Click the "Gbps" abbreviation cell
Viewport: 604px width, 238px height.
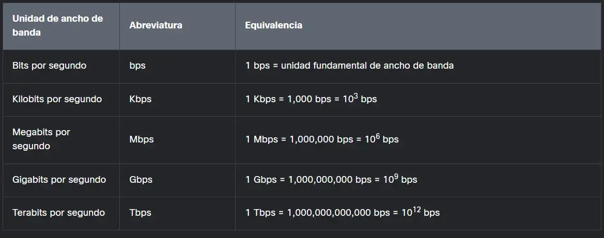click(x=141, y=180)
